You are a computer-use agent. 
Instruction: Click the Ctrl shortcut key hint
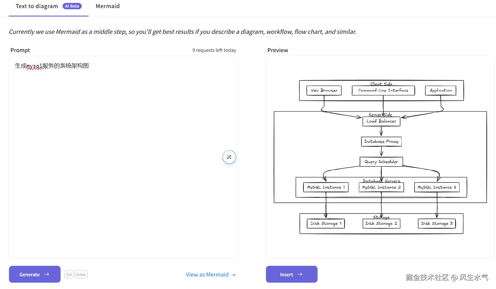69,275
